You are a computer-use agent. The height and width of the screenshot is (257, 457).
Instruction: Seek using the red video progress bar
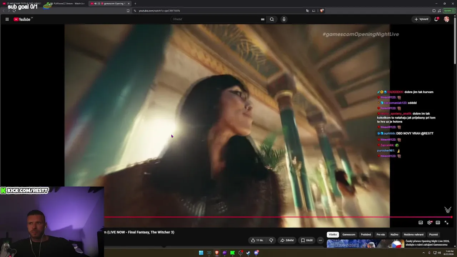(x=278, y=217)
